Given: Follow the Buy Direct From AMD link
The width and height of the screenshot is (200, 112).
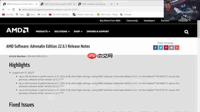Looking at the screenshot, I should coord(110,21).
